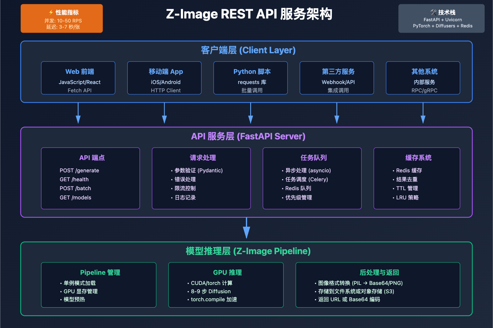Expand the 客户端层 Client Layer section
493x328 pixels.
point(248,50)
